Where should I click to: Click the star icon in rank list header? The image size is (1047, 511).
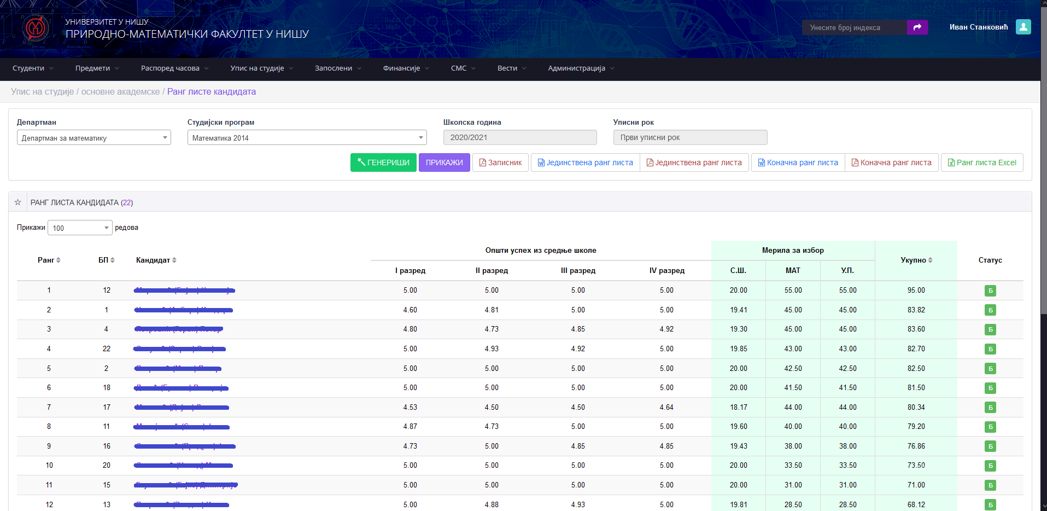[17, 202]
